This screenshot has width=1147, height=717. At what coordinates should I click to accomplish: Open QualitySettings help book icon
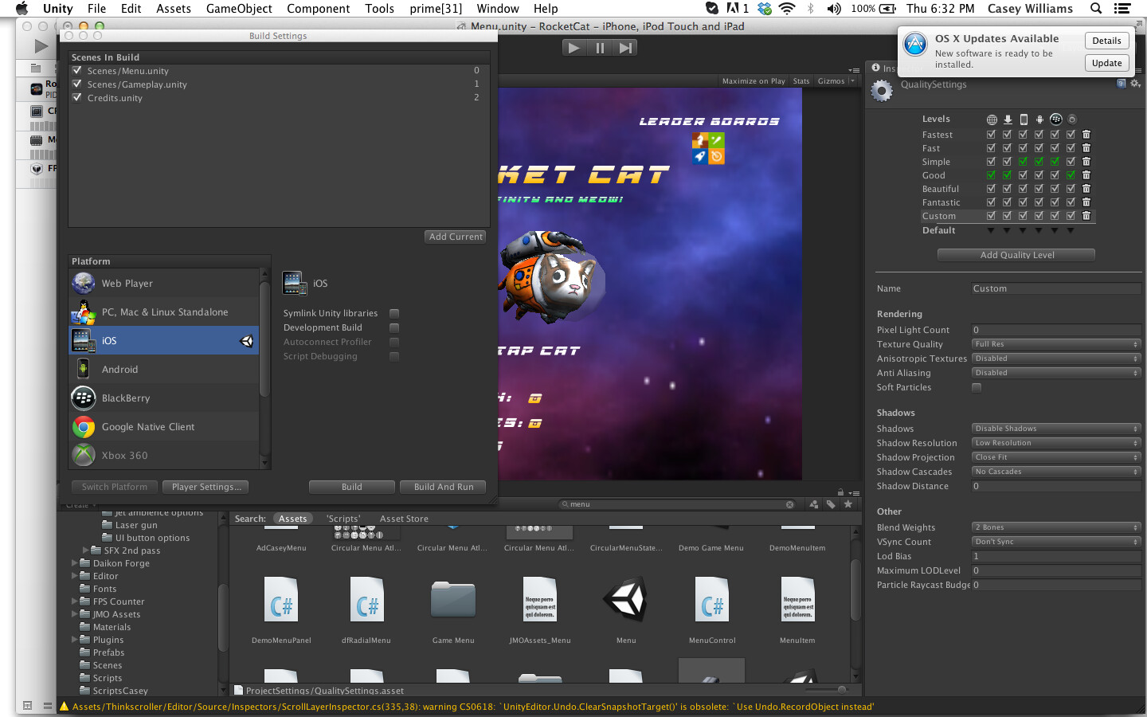[1122, 84]
